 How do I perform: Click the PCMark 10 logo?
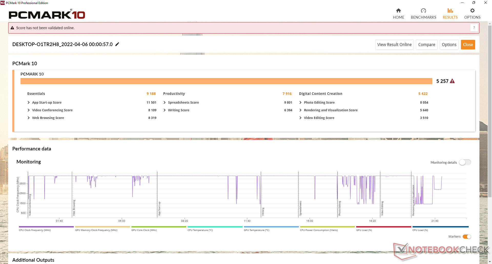tap(47, 15)
